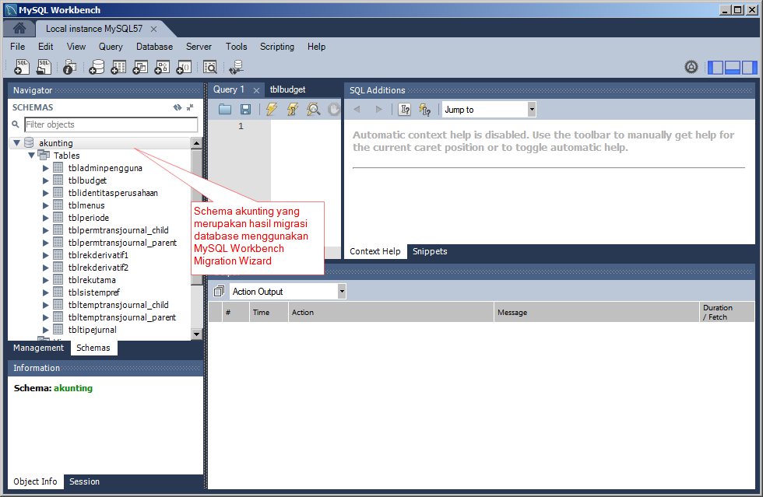
Task: Create a new view toolbar icon
Action: click(140, 67)
